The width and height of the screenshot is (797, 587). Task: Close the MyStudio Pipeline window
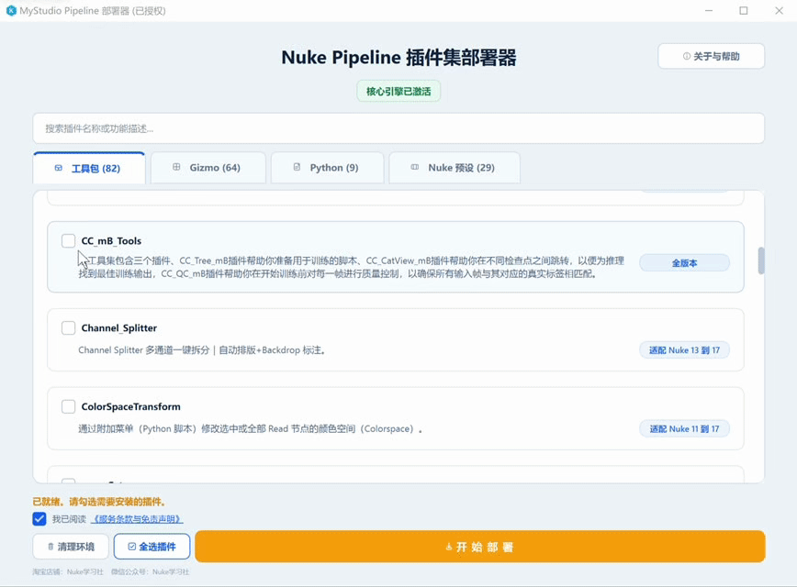[779, 11]
